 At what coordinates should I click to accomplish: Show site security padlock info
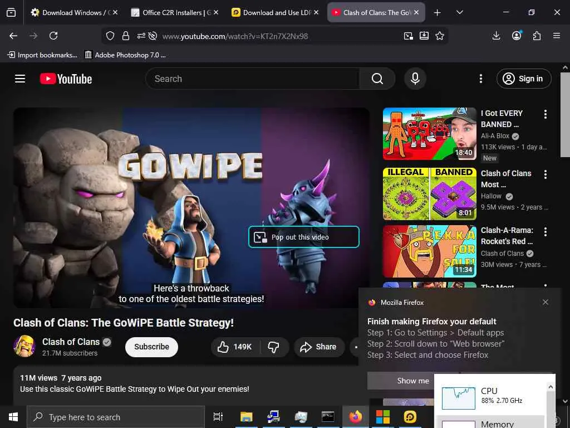click(x=126, y=36)
